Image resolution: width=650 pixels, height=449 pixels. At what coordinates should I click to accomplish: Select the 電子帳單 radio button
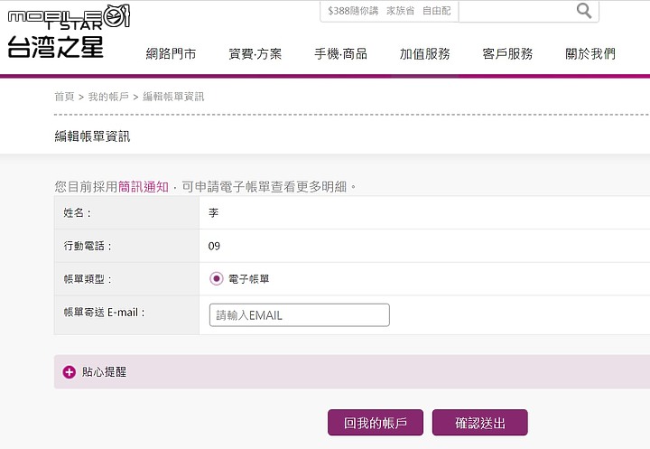(216, 278)
